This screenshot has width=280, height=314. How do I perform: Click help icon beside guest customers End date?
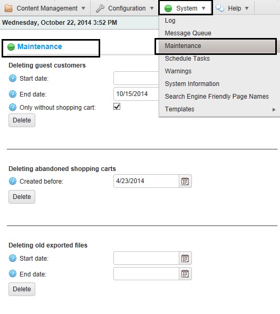coord(13,94)
